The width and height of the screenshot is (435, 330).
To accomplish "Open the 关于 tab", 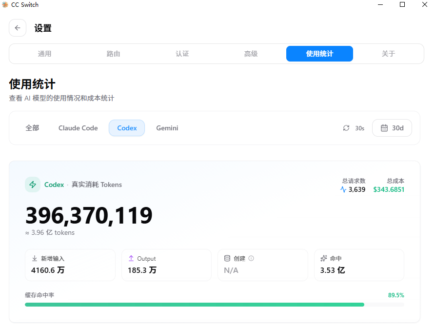I will pyautogui.click(x=388, y=54).
